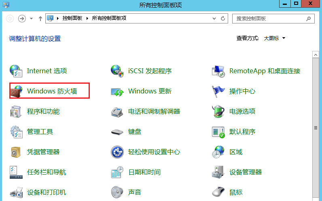The height and width of the screenshot is (201, 322).
Task: Open the 轻松使用设置中心 icon
Action: [x=117, y=152]
